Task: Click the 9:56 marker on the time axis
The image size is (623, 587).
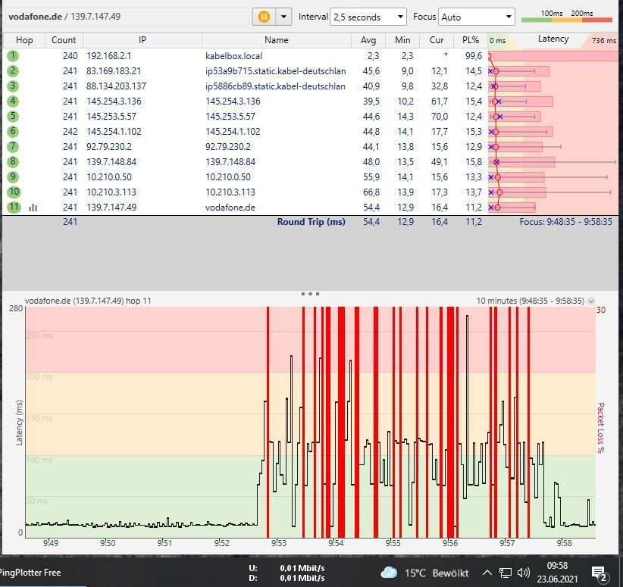Action: (449, 543)
